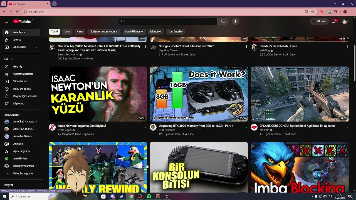Open options for HP DV9000 video
The image size is (356, 200).
[x=145, y=46]
